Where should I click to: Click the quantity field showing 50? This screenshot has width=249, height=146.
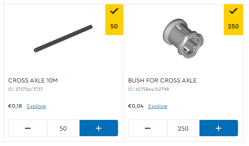coord(63,128)
